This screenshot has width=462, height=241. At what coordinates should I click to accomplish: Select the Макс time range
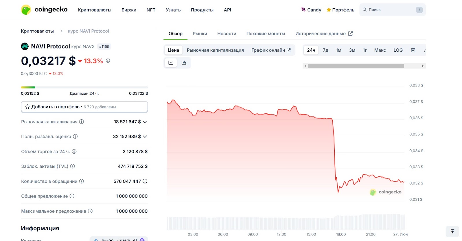[x=380, y=50]
